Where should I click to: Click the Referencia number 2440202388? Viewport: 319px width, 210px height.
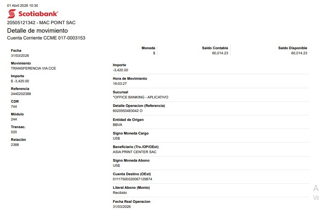pyautogui.click(x=21, y=94)
